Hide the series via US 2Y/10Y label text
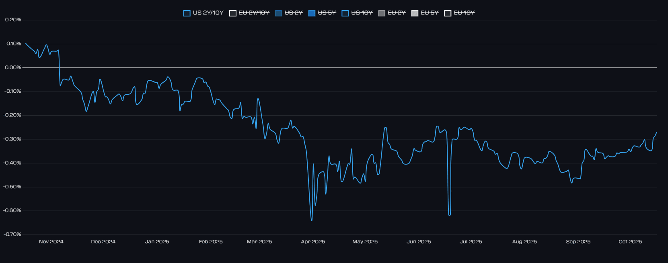The width and height of the screenshot is (668, 263). click(x=208, y=13)
